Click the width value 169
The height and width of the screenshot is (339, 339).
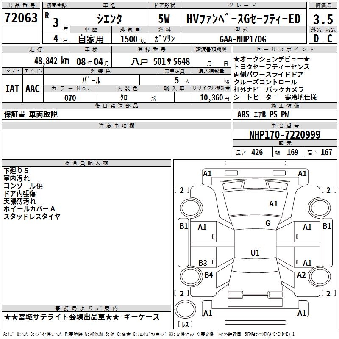coord(292,152)
